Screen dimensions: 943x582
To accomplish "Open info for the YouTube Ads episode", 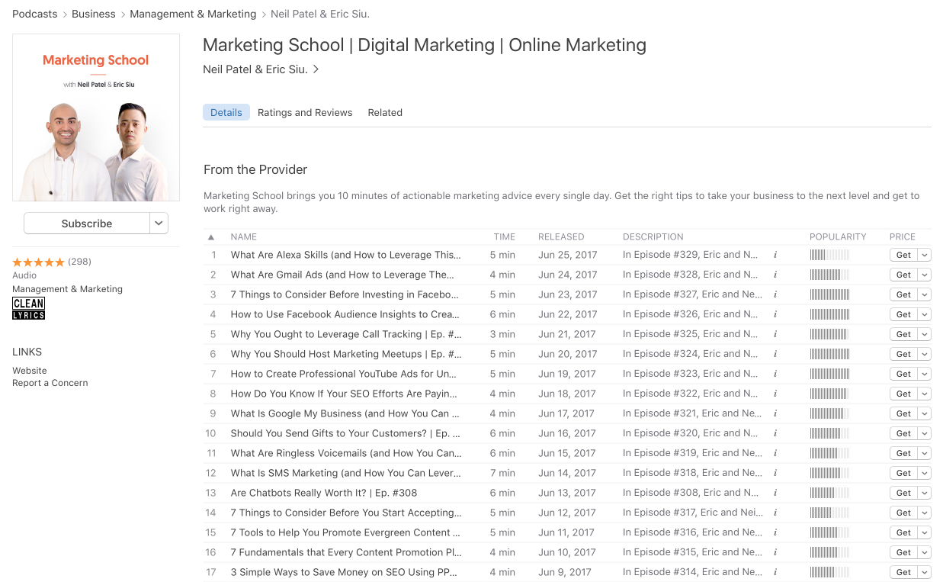I will [x=775, y=374].
